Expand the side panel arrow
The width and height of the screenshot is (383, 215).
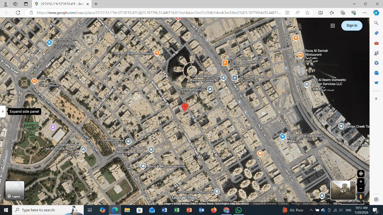tap(3, 111)
